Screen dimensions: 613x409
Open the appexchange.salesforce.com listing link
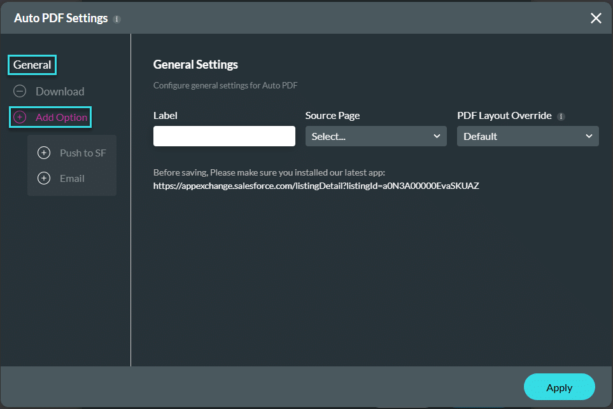316,186
